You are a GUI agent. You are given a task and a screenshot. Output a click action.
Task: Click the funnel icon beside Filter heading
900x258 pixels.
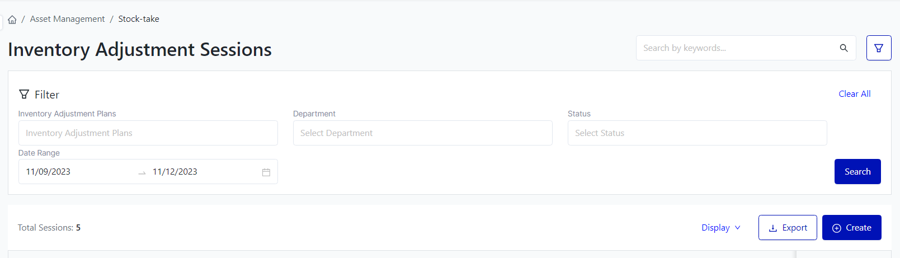pyautogui.click(x=24, y=94)
